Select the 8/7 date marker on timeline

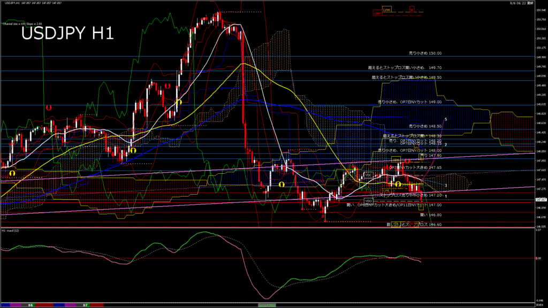85,305
